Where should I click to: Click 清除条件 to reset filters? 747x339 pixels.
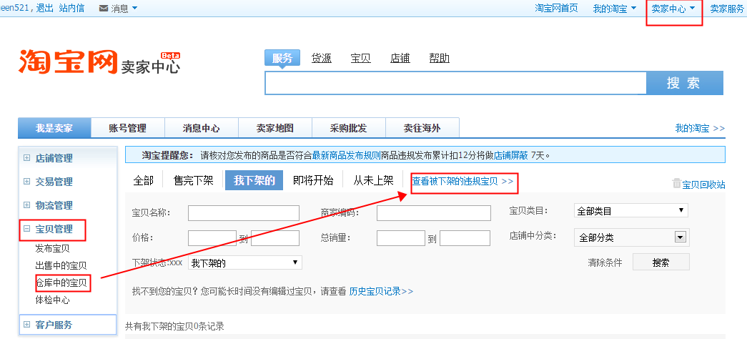point(605,262)
